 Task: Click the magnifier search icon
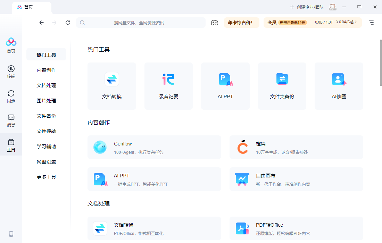tap(82, 23)
